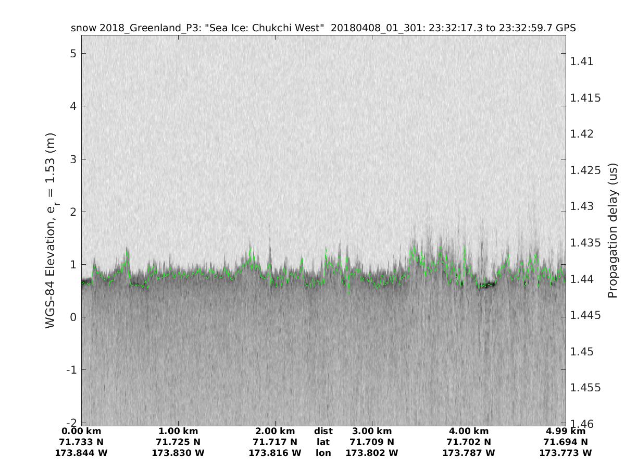625x469 pixels.
Task: Click the 'lon' legend label below the axis
Action: 323,453
